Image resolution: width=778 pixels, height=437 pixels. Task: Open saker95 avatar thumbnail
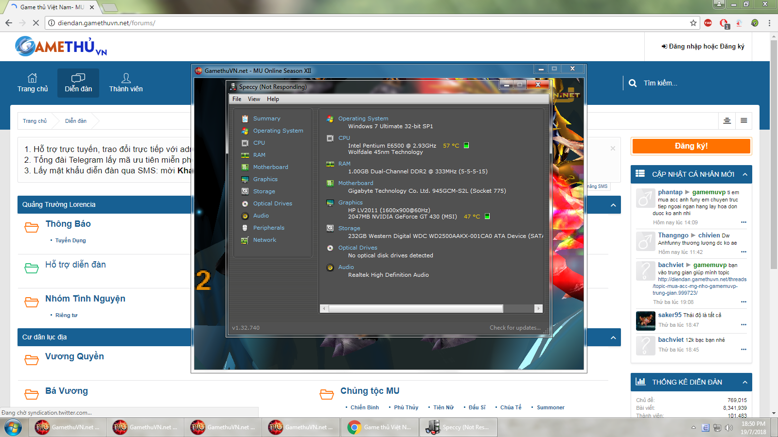[x=645, y=320]
